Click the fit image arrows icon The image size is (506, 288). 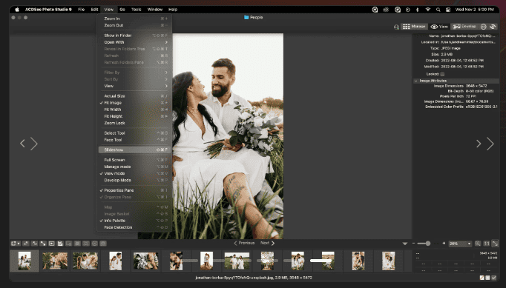(495, 244)
